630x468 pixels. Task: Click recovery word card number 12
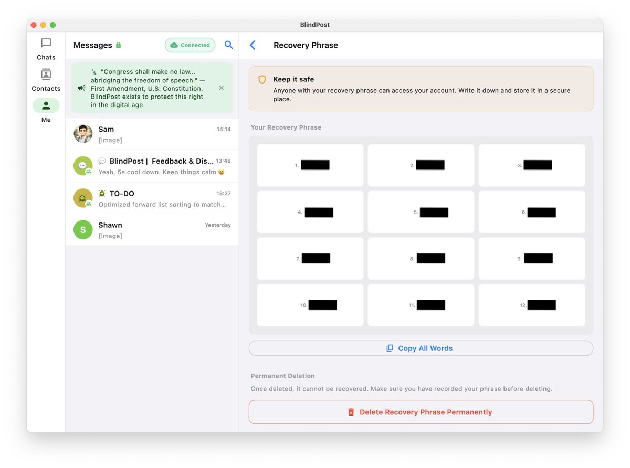coord(532,305)
